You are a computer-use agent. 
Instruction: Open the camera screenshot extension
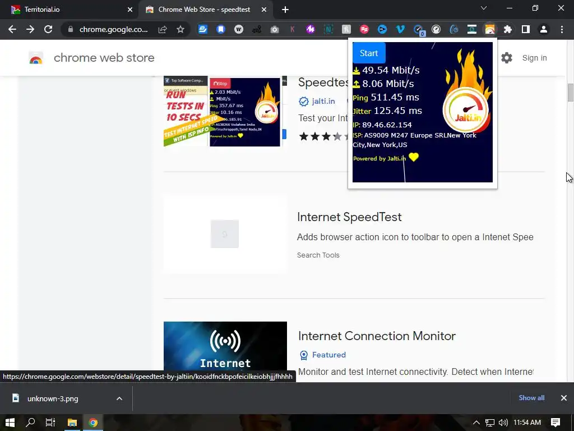click(275, 29)
